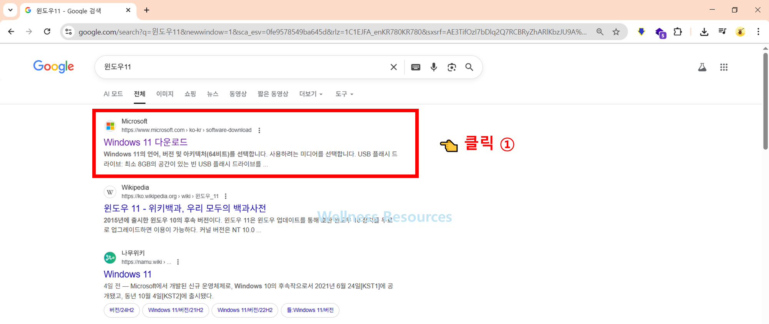
Task: Start voice search with microphone
Action: coord(434,67)
